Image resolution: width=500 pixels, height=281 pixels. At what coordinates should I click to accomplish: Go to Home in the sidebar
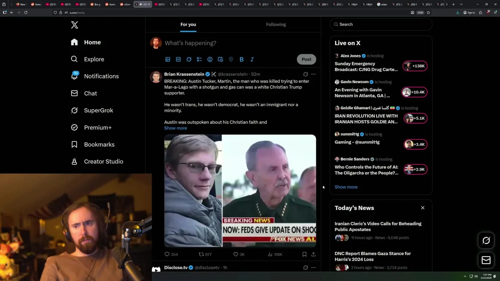[x=86, y=42]
